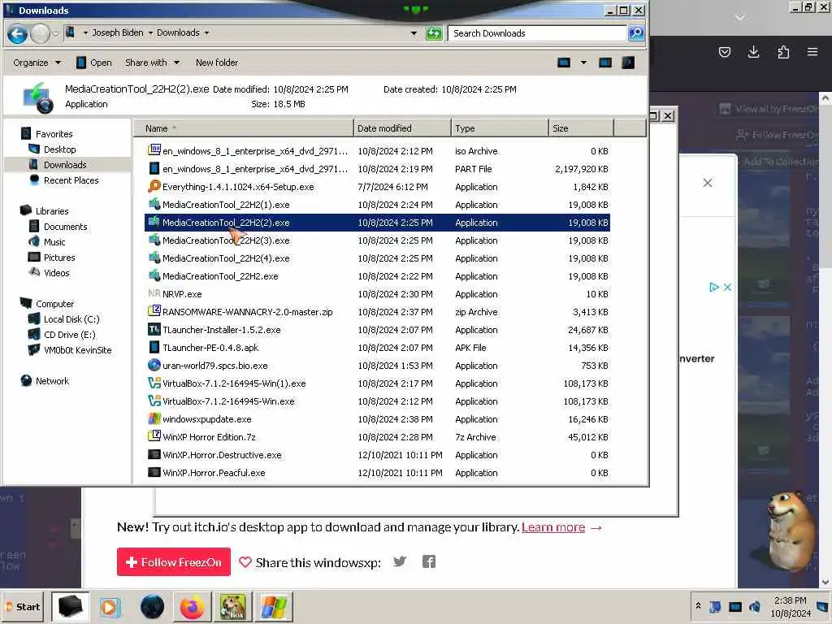
Task: Select the MediaCreationTool_22H2(1).exe icon
Action: click(154, 204)
